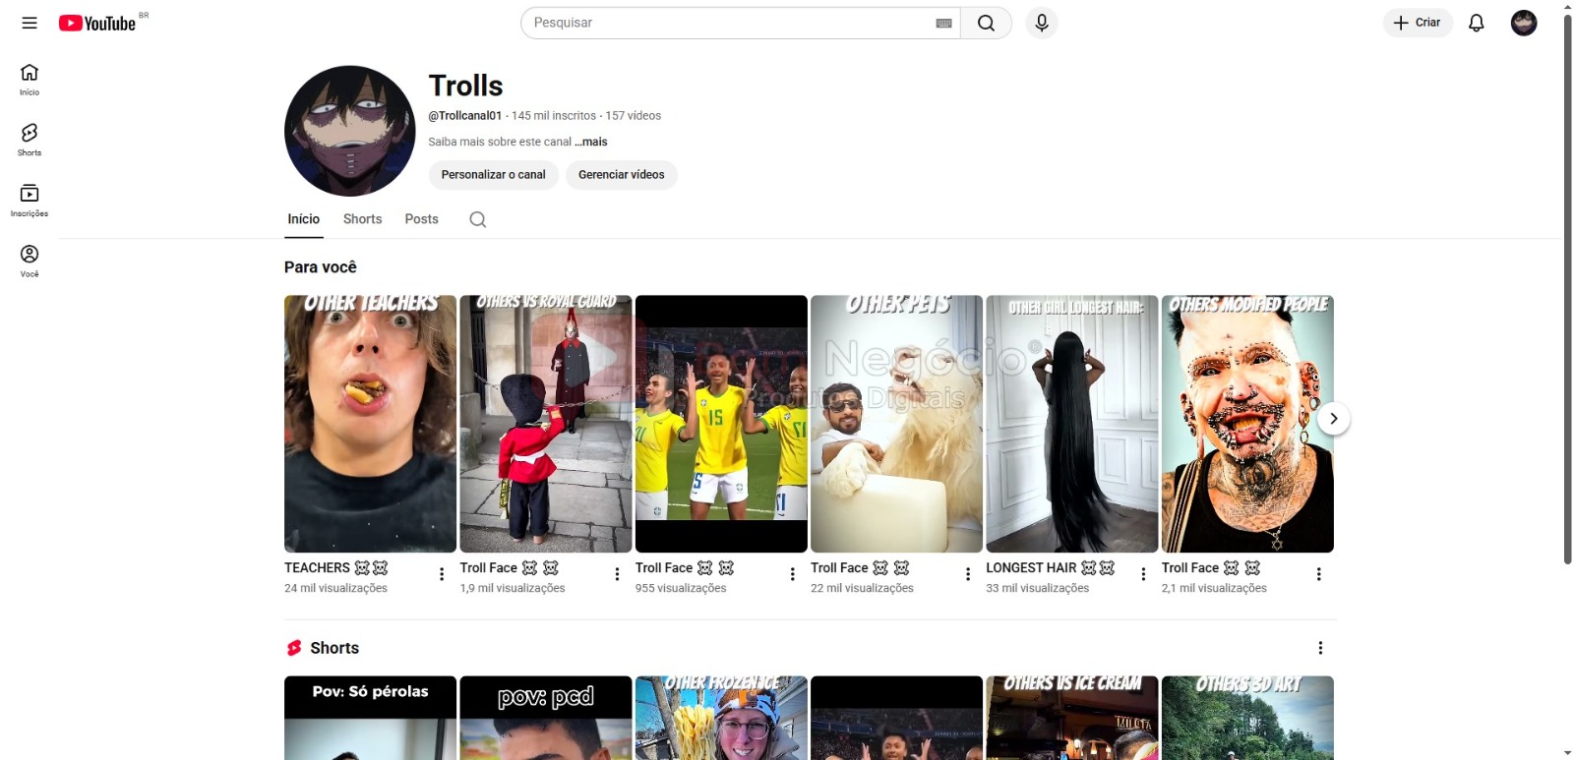Search within the channel using magnifier icon
This screenshot has height=760, width=1574.
tap(477, 219)
